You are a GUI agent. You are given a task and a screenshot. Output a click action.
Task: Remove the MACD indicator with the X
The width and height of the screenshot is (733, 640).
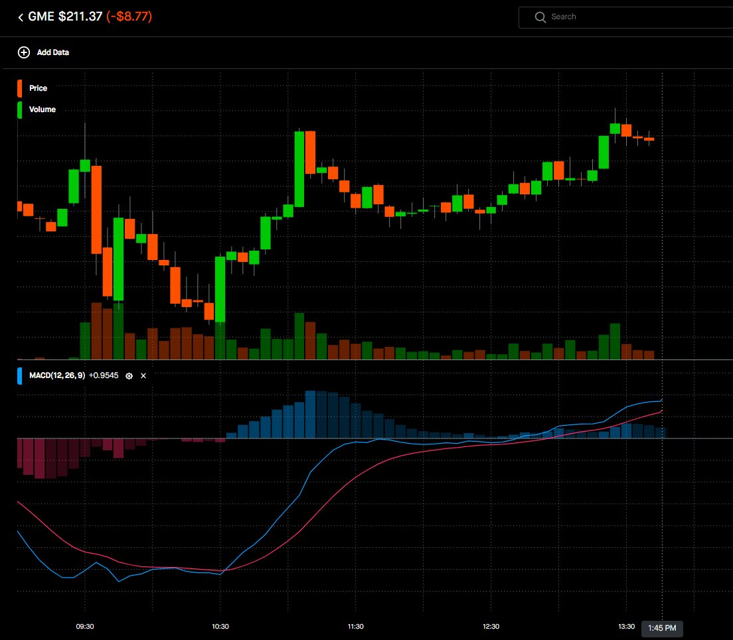click(143, 376)
